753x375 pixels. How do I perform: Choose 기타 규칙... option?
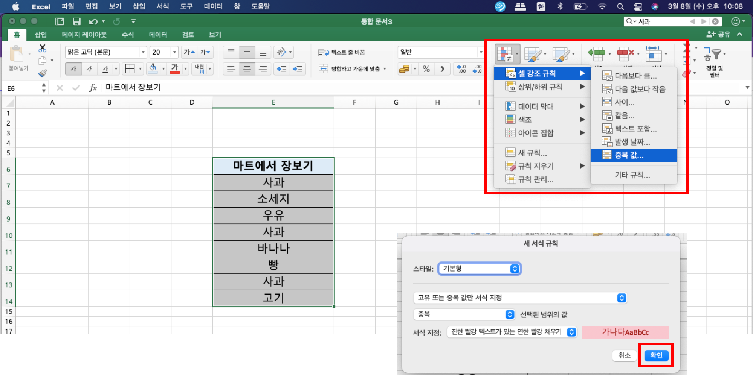pyautogui.click(x=634, y=175)
